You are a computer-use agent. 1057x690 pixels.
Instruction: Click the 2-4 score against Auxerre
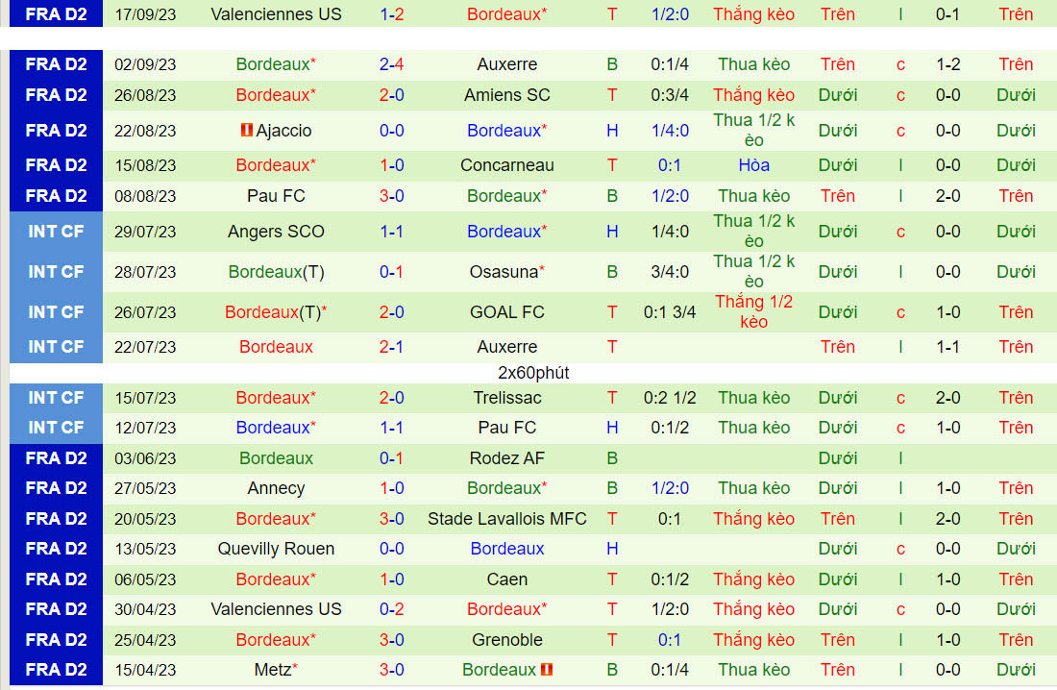coord(391,64)
